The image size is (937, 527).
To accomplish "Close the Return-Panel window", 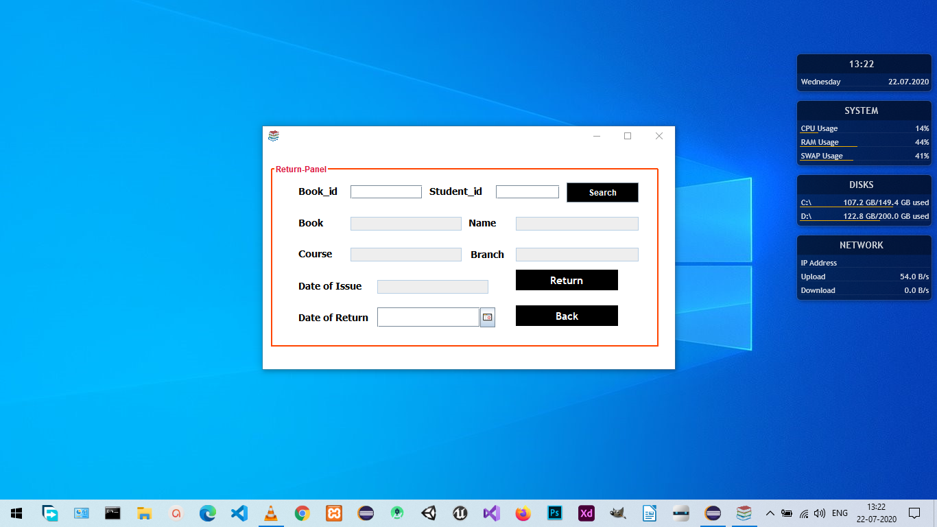I will [659, 136].
